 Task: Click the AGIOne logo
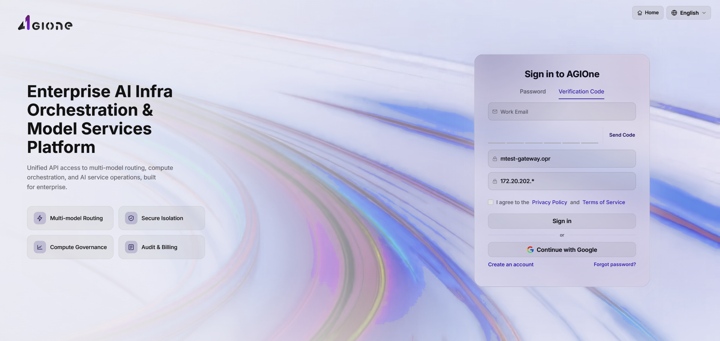(45, 23)
